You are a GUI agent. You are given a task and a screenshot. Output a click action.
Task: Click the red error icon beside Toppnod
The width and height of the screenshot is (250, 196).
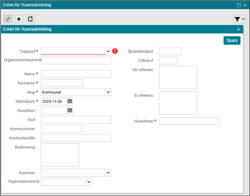pos(115,51)
